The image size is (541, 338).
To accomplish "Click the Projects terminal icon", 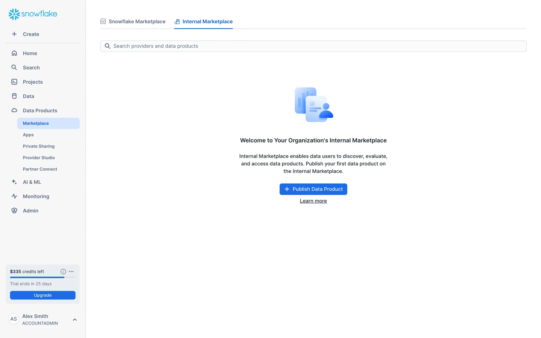I will click(x=14, y=82).
